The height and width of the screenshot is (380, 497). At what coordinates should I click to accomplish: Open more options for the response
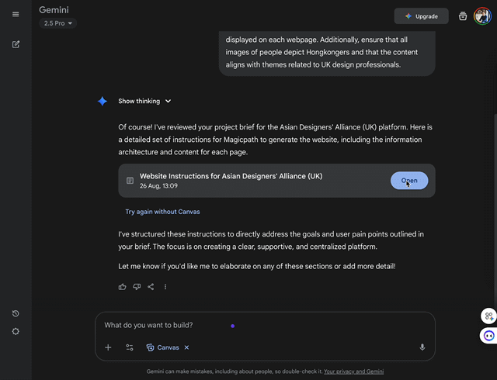pos(165,287)
